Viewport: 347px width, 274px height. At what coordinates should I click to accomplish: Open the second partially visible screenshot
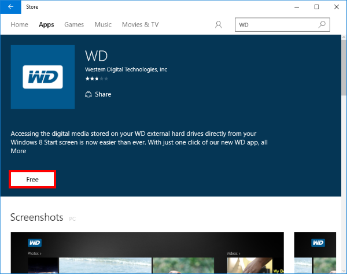point(315,253)
